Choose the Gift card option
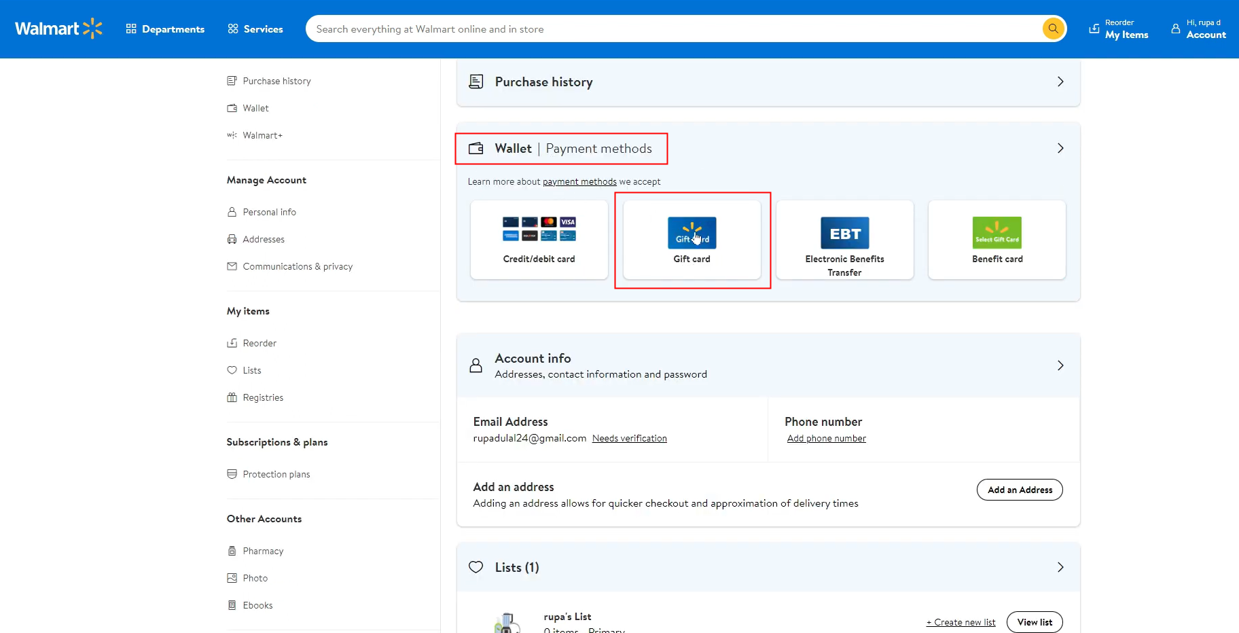 tap(692, 240)
